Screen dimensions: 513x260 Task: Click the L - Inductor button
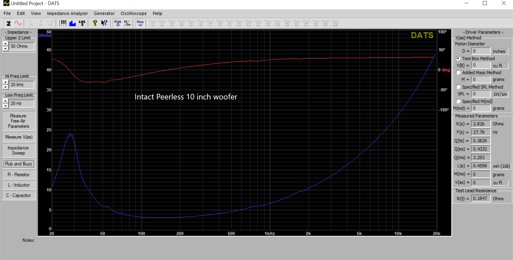point(19,185)
